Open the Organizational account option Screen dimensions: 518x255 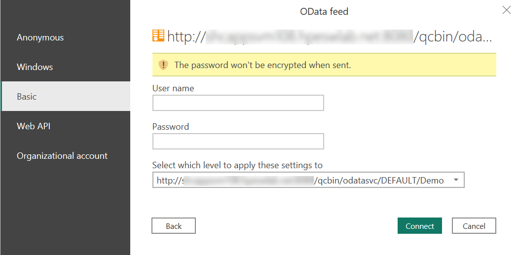[x=66, y=155]
